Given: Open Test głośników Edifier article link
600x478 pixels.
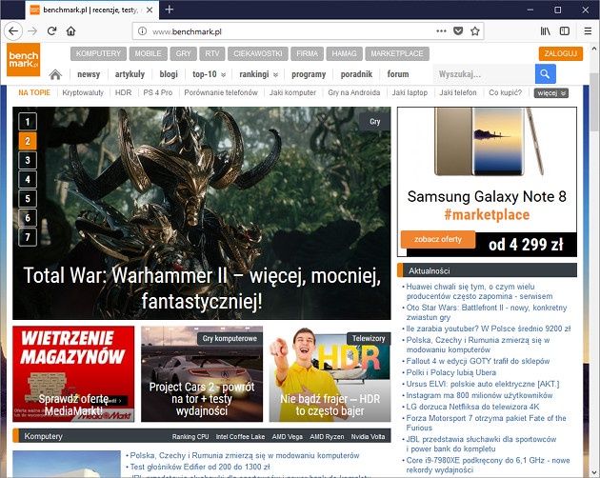Looking at the screenshot, I should point(200,467).
